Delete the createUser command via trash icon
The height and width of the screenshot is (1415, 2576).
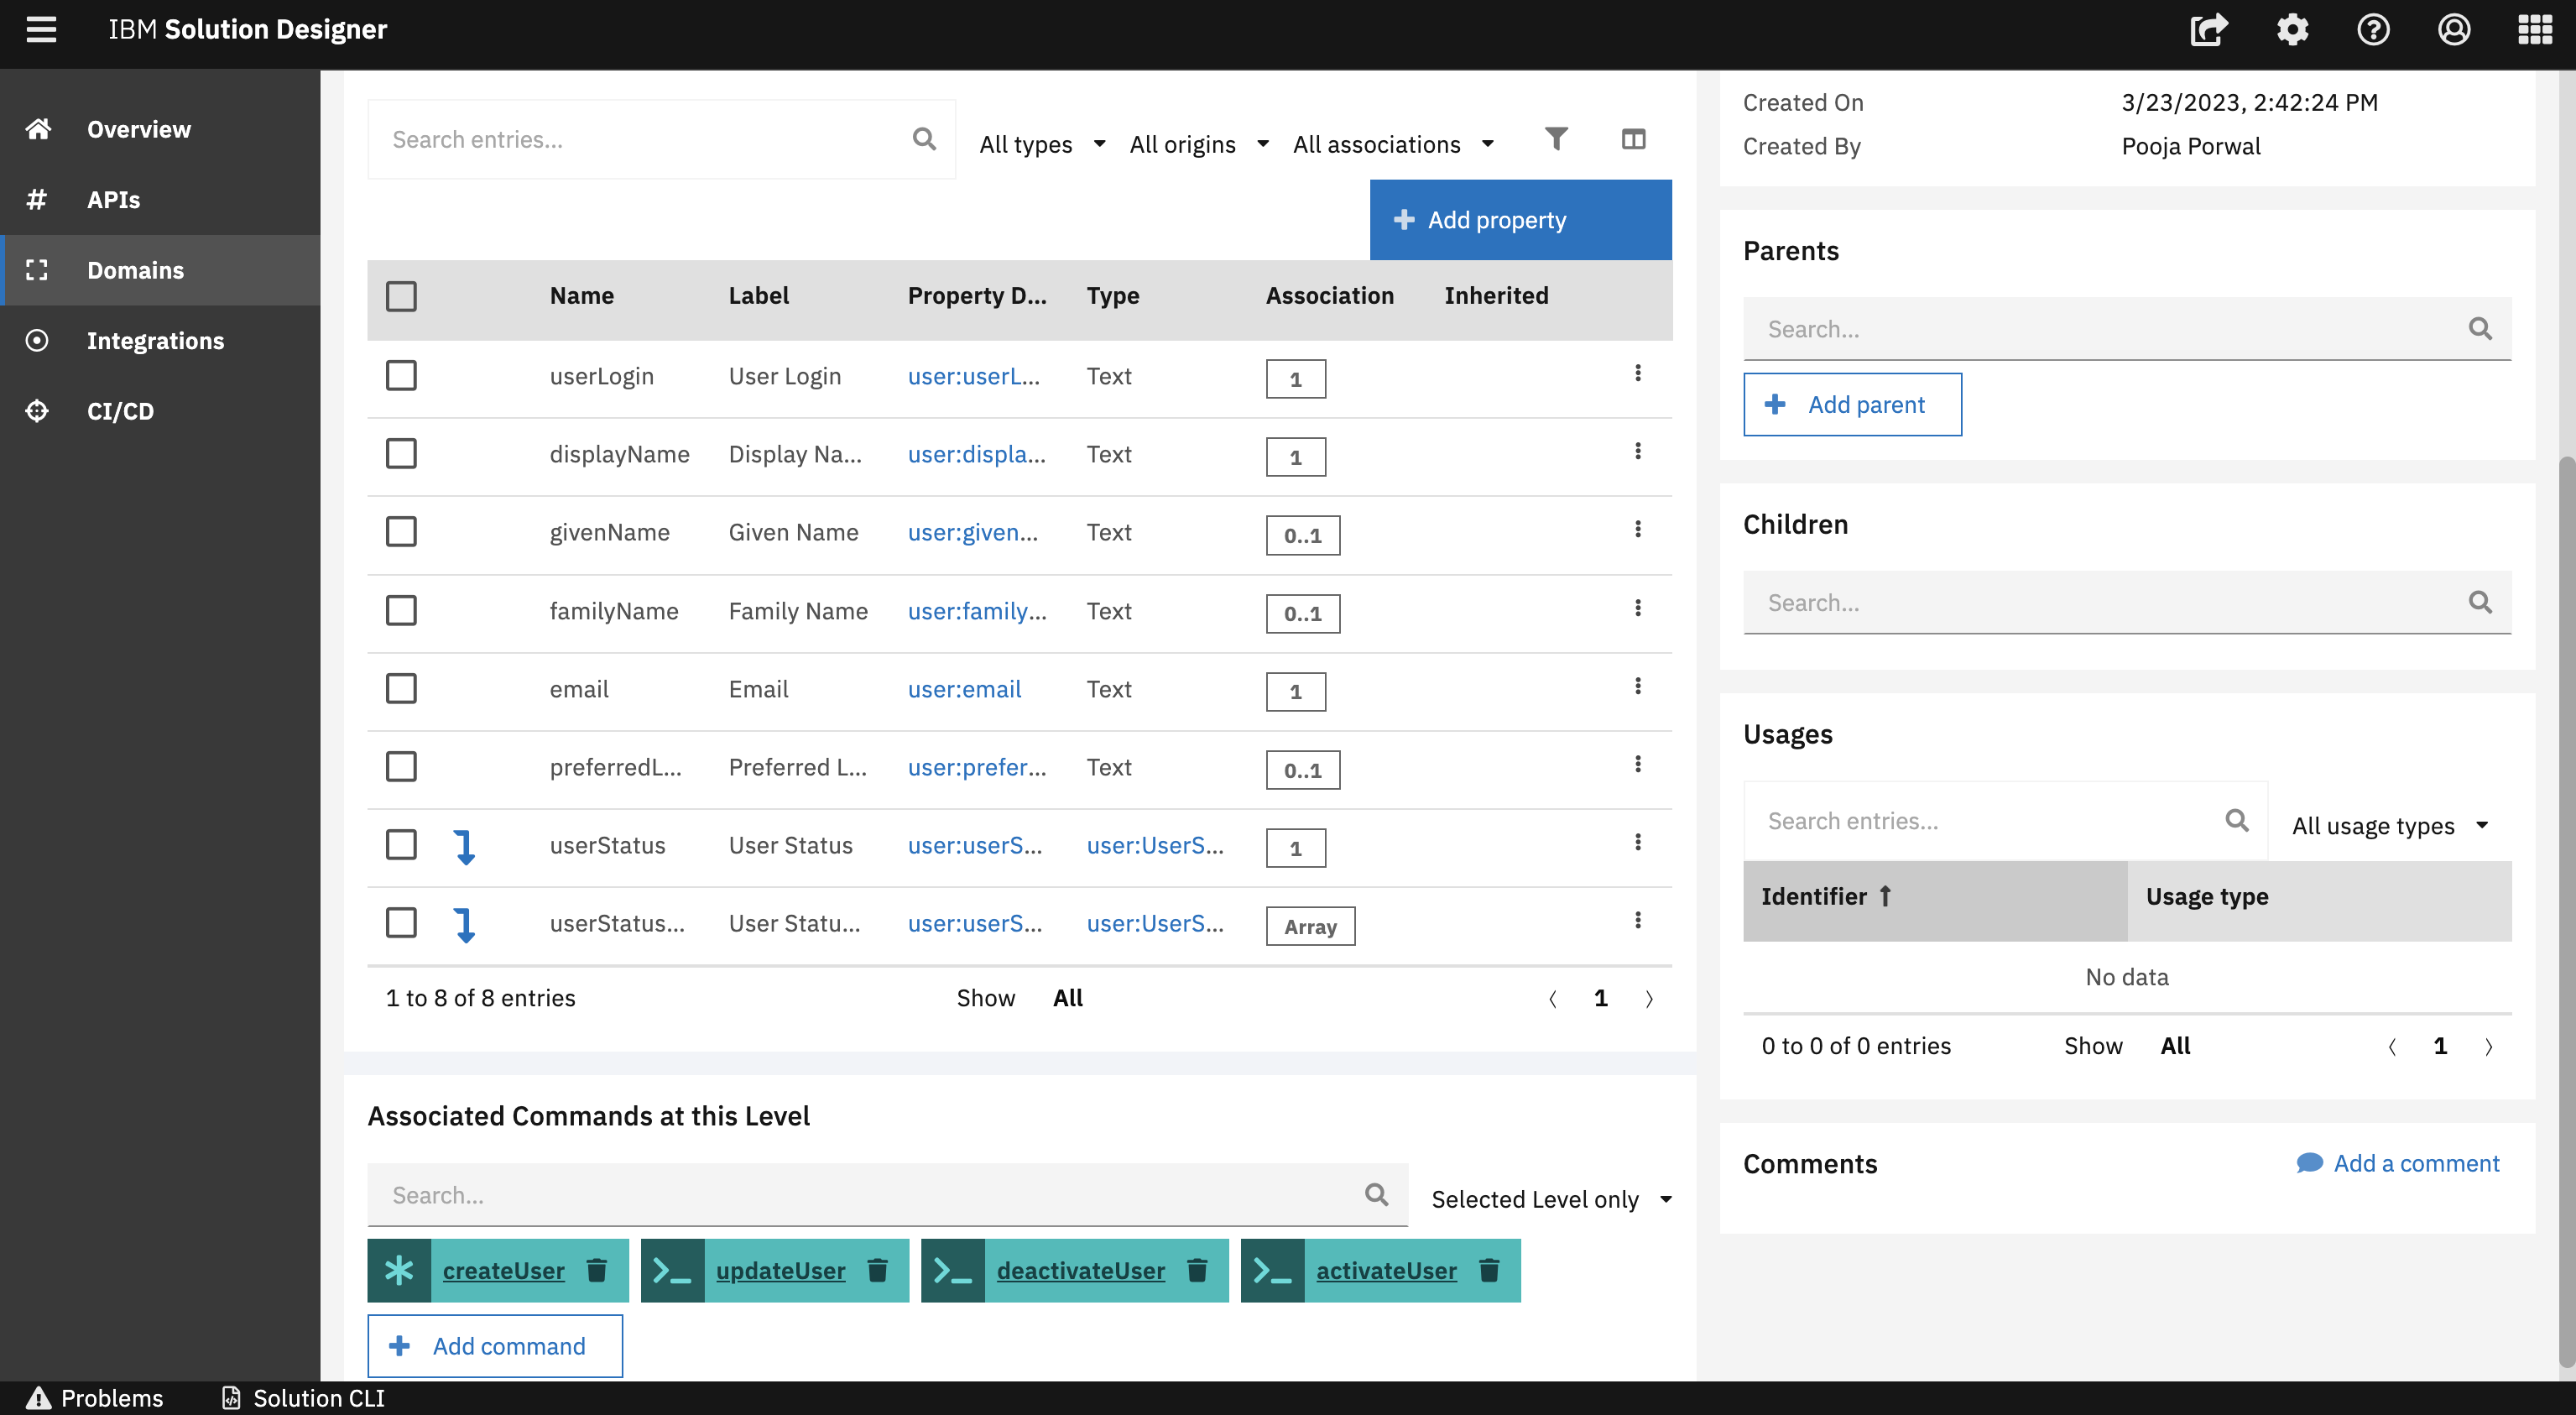point(597,1270)
